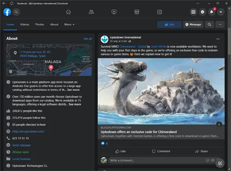Open the apps grid menu icon
Image resolution: width=231 pixels, height=171 pixels.
(194, 12)
